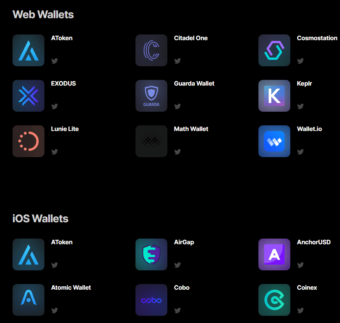Select the Lunie Lite logo
The image size is (340, 323).
point(28,141)
